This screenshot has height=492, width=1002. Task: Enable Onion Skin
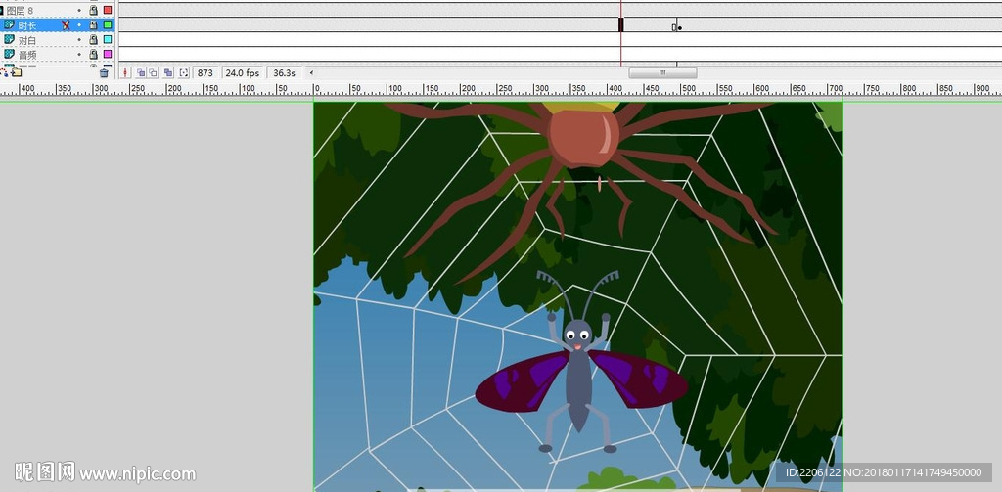(141, 72)
